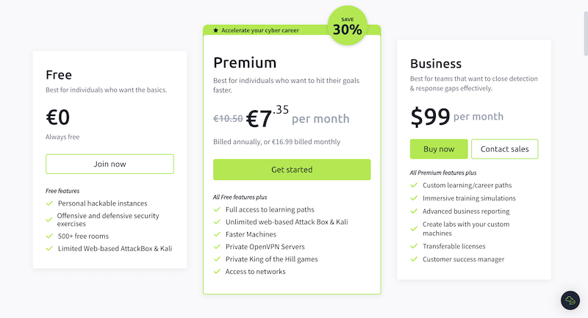Click checkmark next to Personal hackable instances
The height and width of the screenshot is (318, 588).
coord(49,203)
